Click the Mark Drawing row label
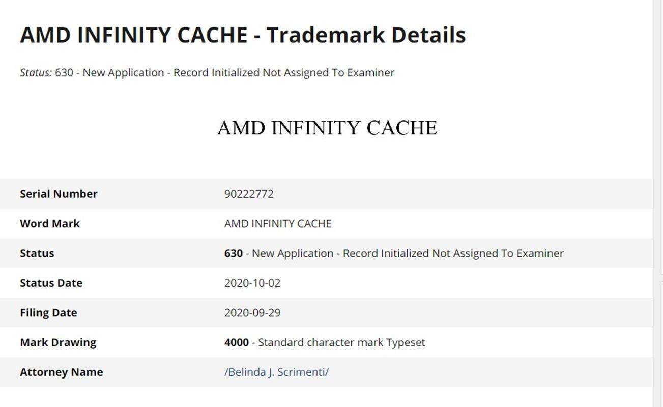This screenshot has height=407, width=663. tap(58, 342)
